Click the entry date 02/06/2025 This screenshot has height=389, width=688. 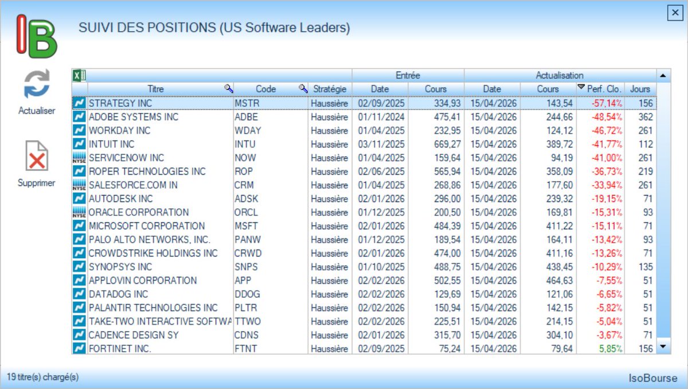[x=381, y=171]
